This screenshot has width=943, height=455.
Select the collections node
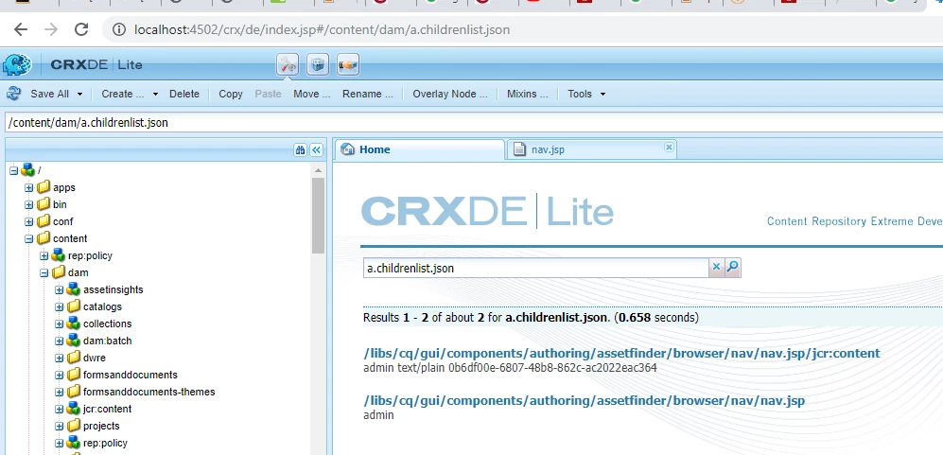(x=107, y=324)
